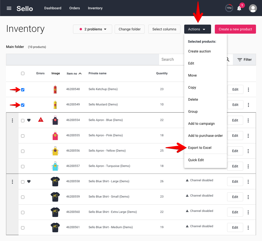Select the Sello Apron Yellow checkbox

point(23,151)
